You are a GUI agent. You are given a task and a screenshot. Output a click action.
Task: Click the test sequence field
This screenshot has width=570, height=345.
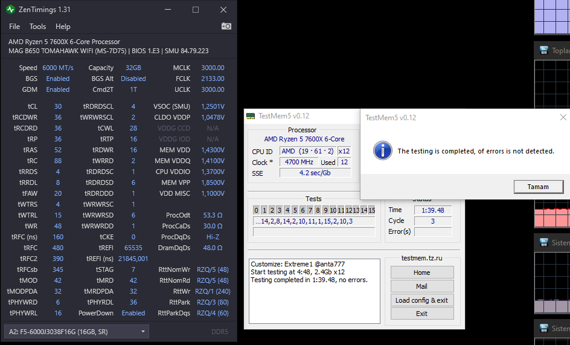(x=314, y=221)
